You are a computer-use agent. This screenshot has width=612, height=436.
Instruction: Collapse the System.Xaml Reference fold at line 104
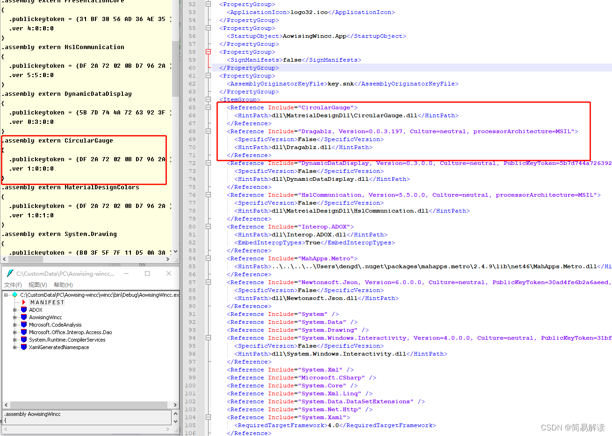208,417
